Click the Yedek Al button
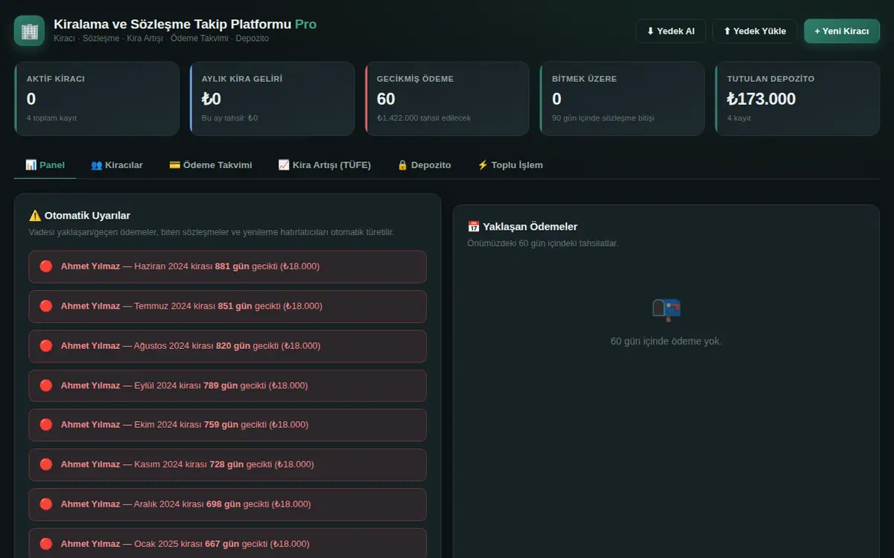 [670, 31]
